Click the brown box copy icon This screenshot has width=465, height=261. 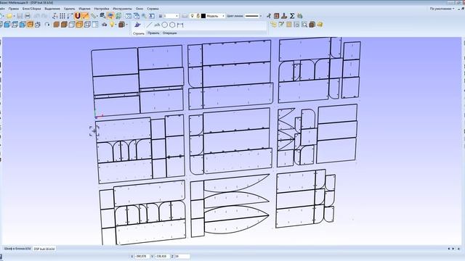tap(312, 25)
